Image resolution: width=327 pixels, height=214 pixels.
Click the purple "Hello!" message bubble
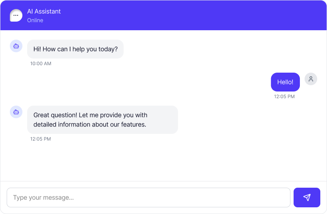point(285,82)
